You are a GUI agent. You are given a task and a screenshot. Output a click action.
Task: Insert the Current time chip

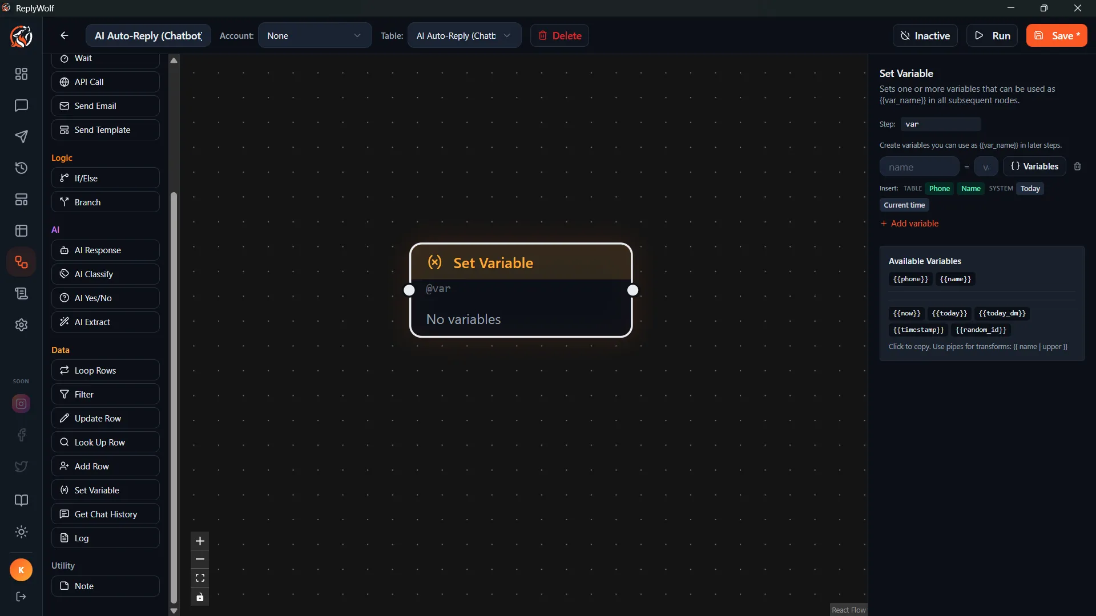click(904, 205)
